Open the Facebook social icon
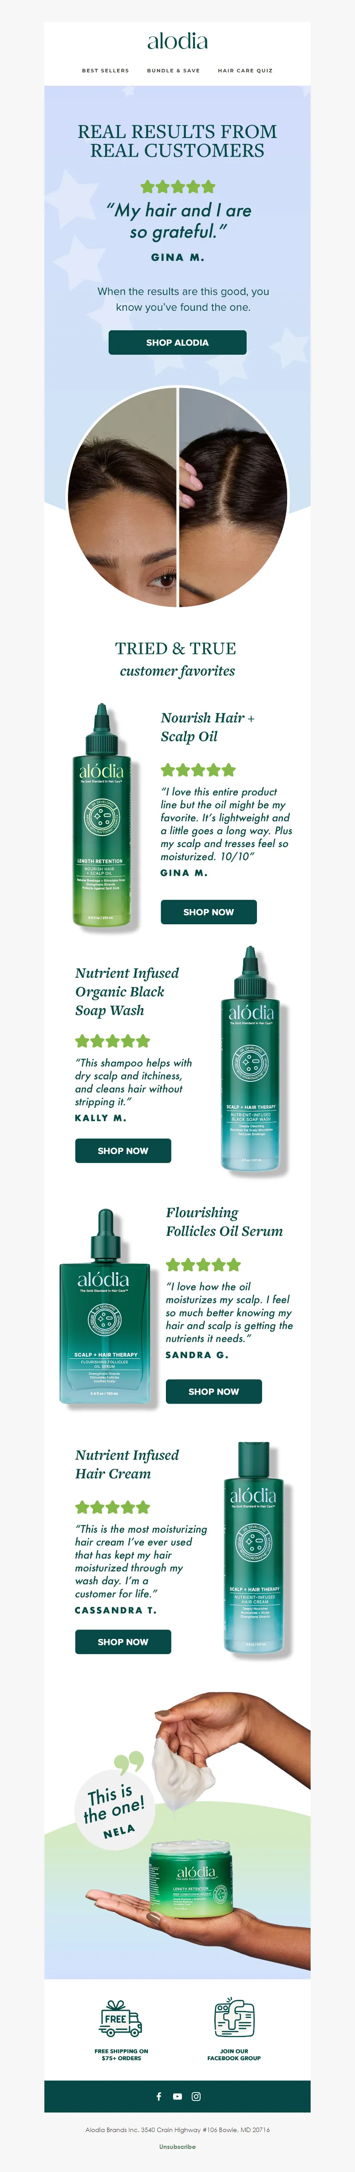The width and height of the screenshot is (355, 2172). 158,2095
